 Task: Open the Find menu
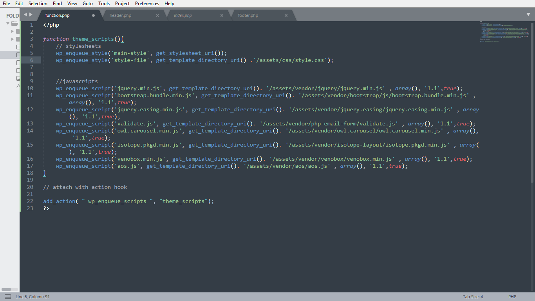click(x=57, y=4)
